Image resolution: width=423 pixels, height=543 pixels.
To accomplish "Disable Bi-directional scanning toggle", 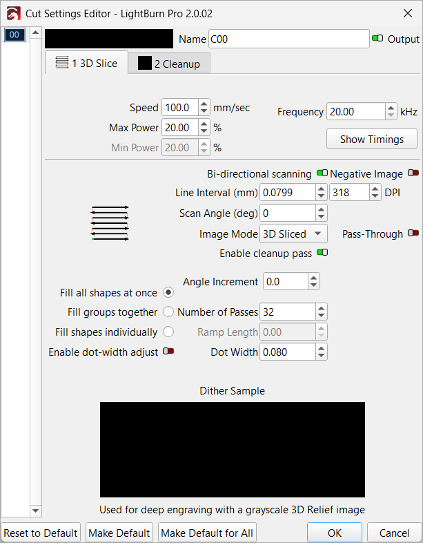I will (322, 174).
